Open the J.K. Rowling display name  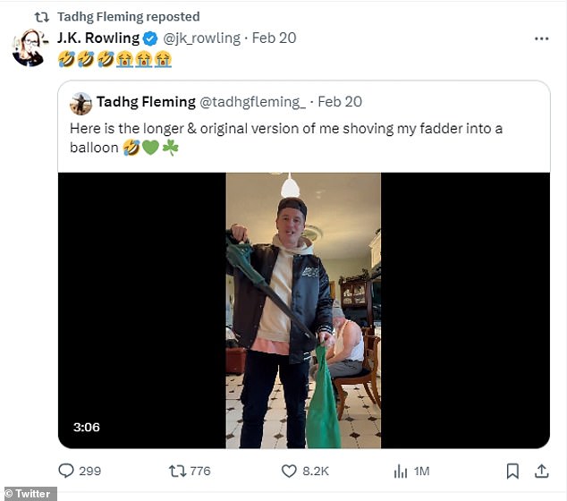[97, 38]
